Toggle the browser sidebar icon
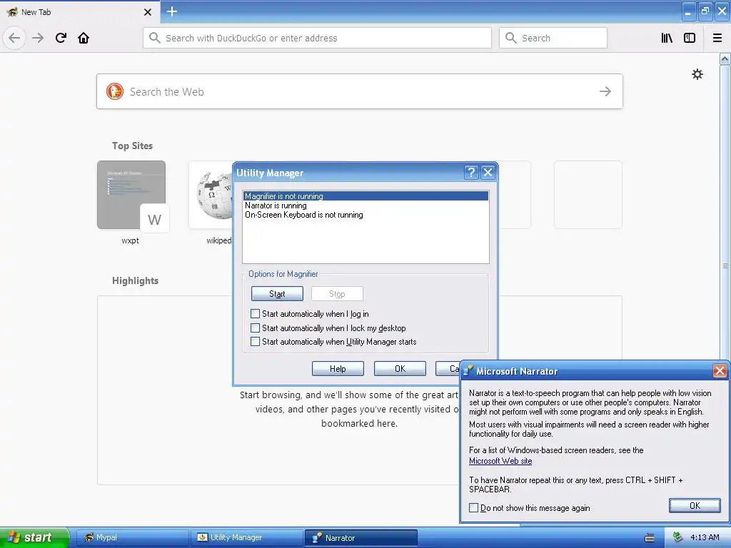Image resolution: width=731 pixels, height=548 pixels. [690, 38]
